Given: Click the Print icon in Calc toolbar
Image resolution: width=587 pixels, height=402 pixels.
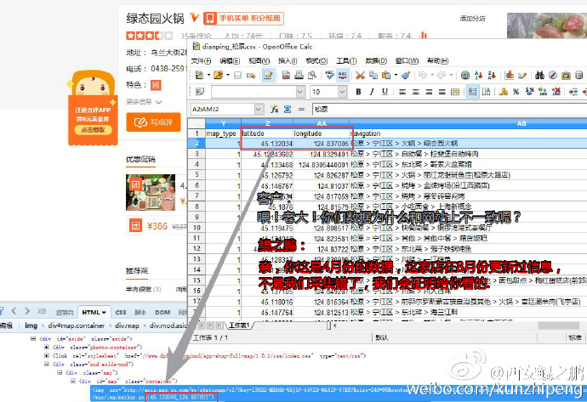Looking at the screenshot, I should (x=299, y=75).
